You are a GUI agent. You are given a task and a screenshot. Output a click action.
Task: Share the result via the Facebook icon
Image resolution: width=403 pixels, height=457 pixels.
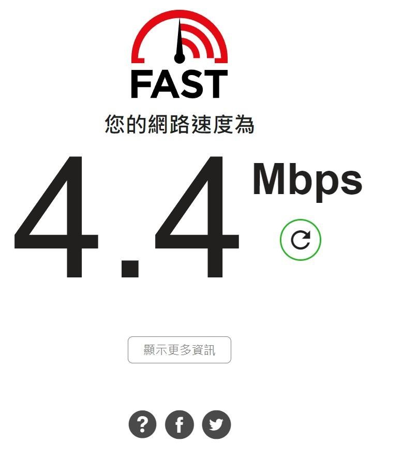pos(179,424)
